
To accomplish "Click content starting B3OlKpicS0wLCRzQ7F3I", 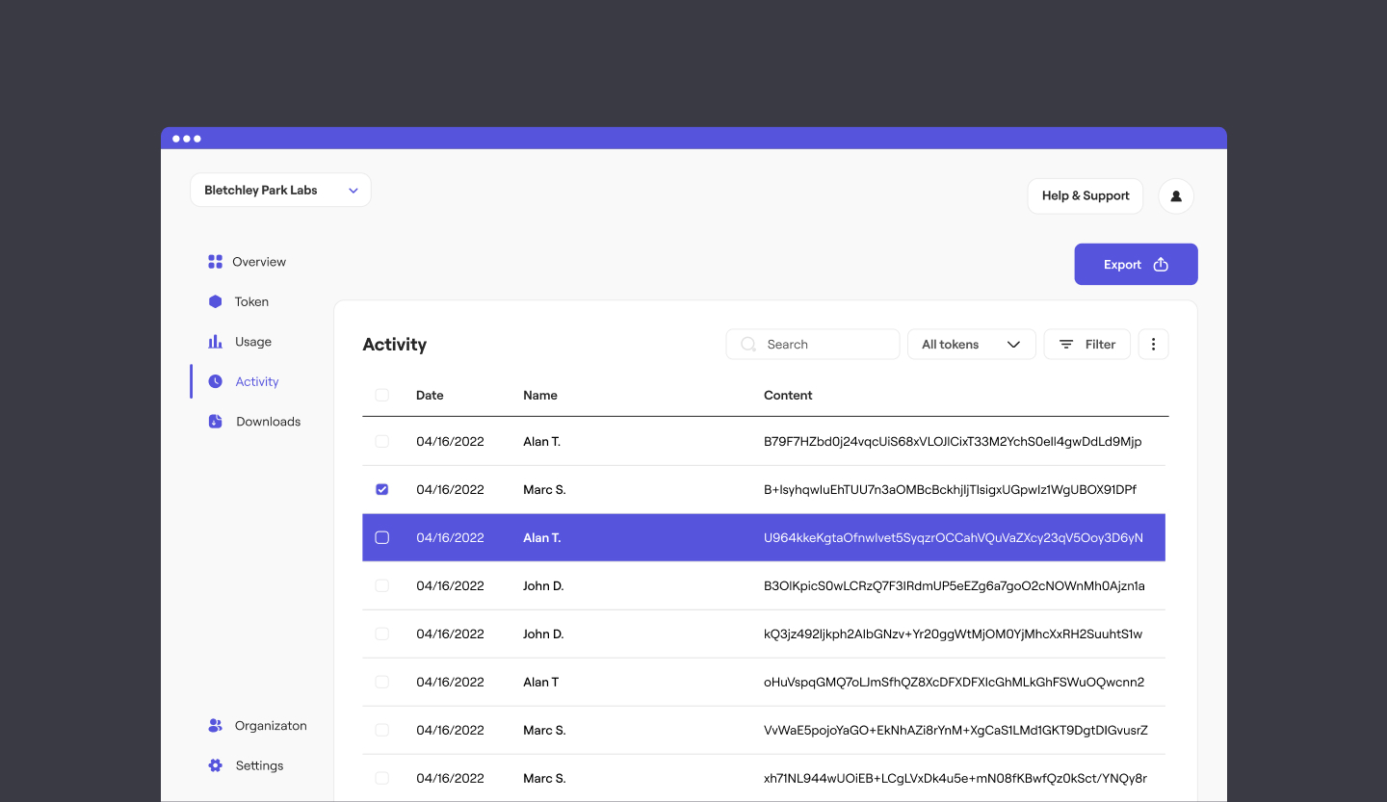I will pyautogui.click(x=955, y=585).
